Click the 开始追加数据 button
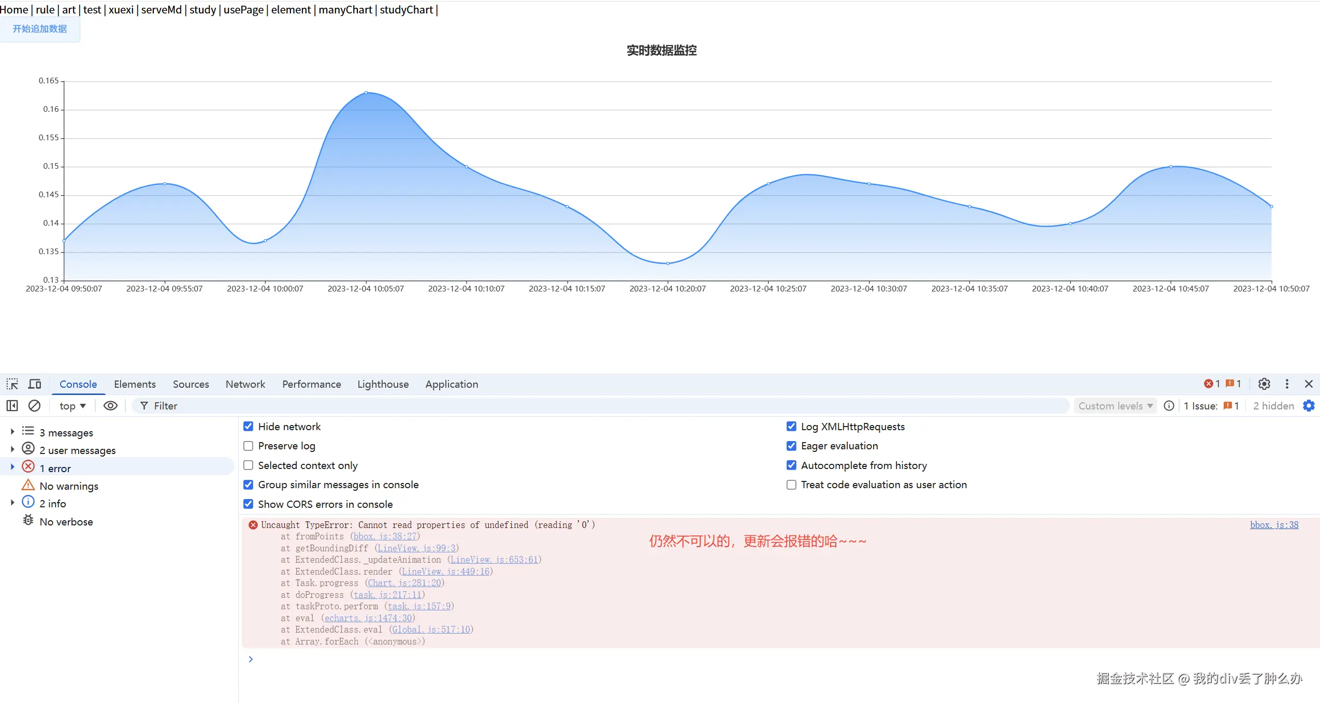Screen dimensions: 1320x703 pos(40,29)
